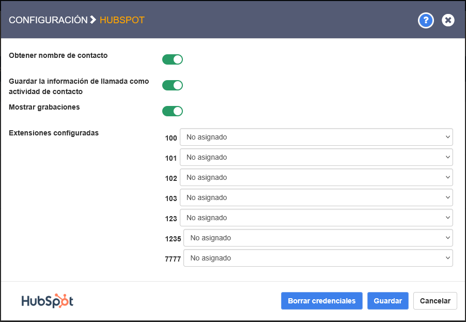The height and width of the screenshot is (322, 466).
Task: Click the HUBSPOT breadcrumb label
Action: tap(122, 20)
